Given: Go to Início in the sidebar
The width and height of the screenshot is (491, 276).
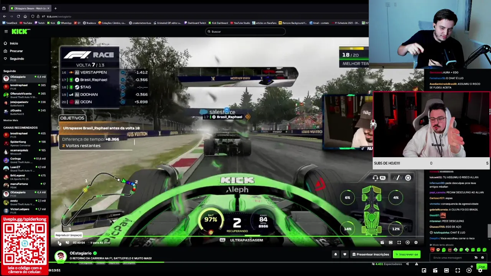Looking at the screenshot, I should (14, 43).
